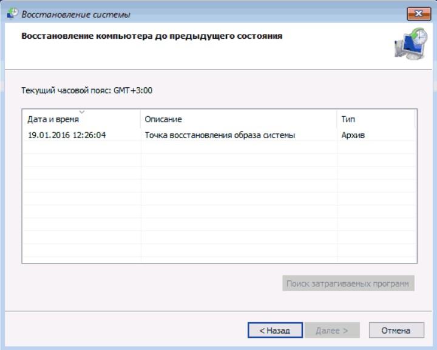Image resolution: width=437 pixels, height=350 pixels.
Task: Click the Архив type cell
Action: (353, 135)
